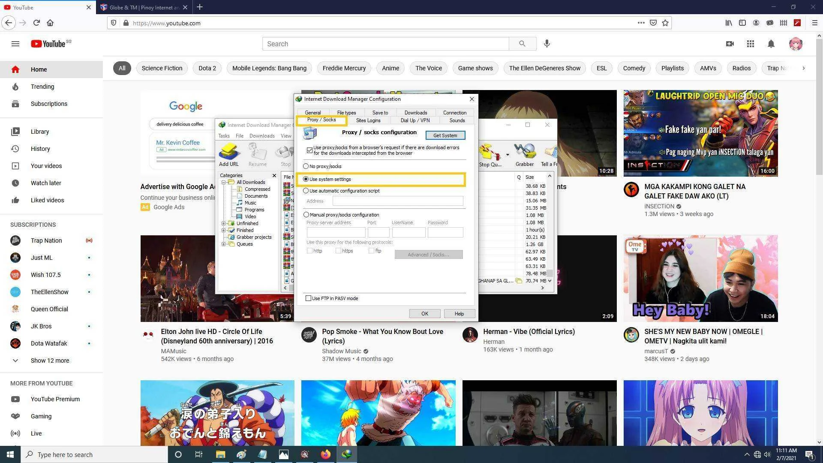
Task: Click Help in configuration dialog
Action: (459, 314)
